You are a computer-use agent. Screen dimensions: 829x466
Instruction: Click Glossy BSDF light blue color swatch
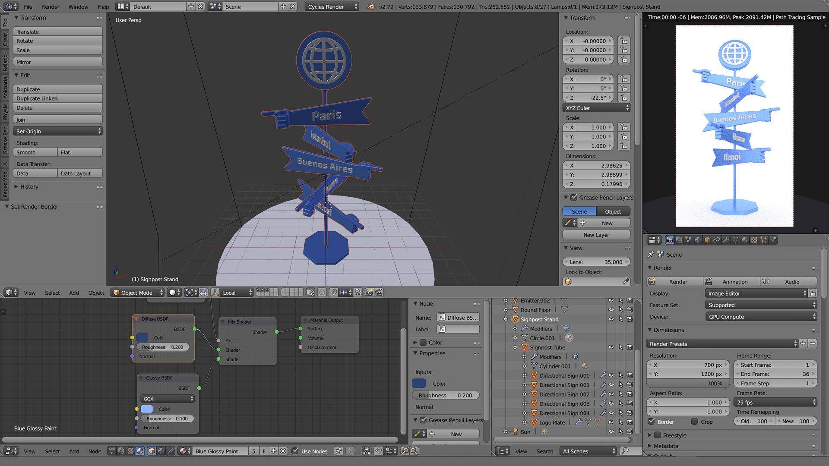coord(147,409)
